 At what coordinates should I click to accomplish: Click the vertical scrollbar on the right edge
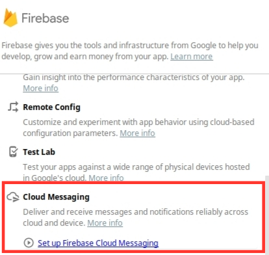pyautogui.click(x=267, y=215)
